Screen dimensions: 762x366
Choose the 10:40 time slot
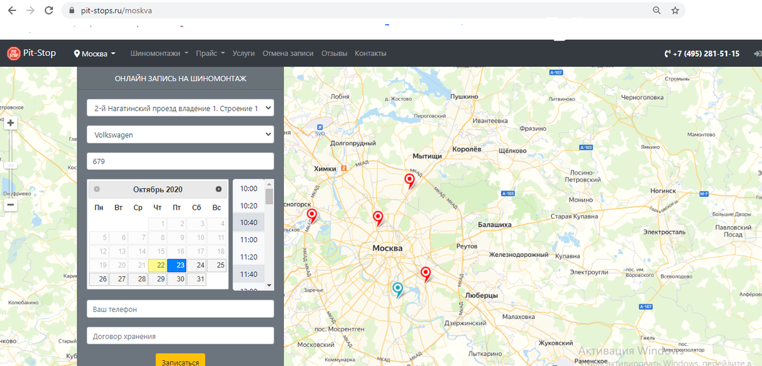(x=249, y=222)
